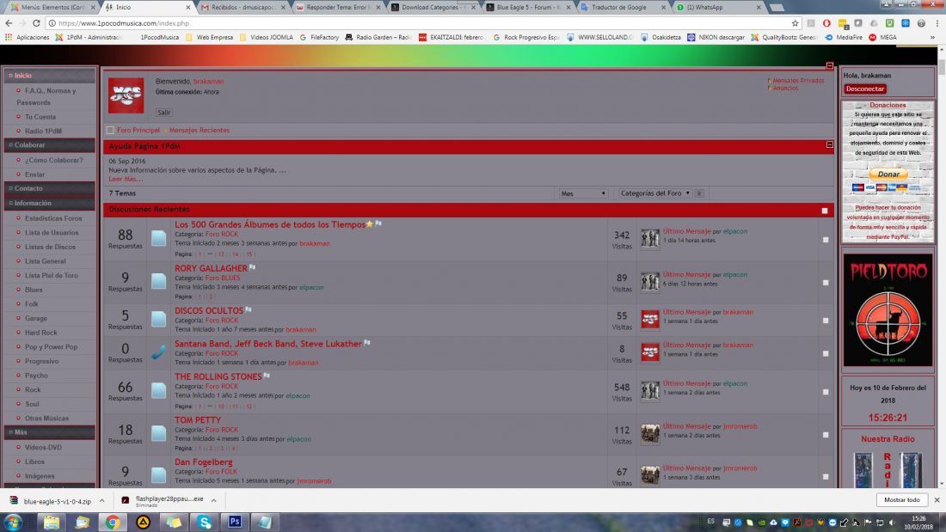
Task: Reload the page with the refresh icon
Action: pyautogui.click(x=36, y=23)
